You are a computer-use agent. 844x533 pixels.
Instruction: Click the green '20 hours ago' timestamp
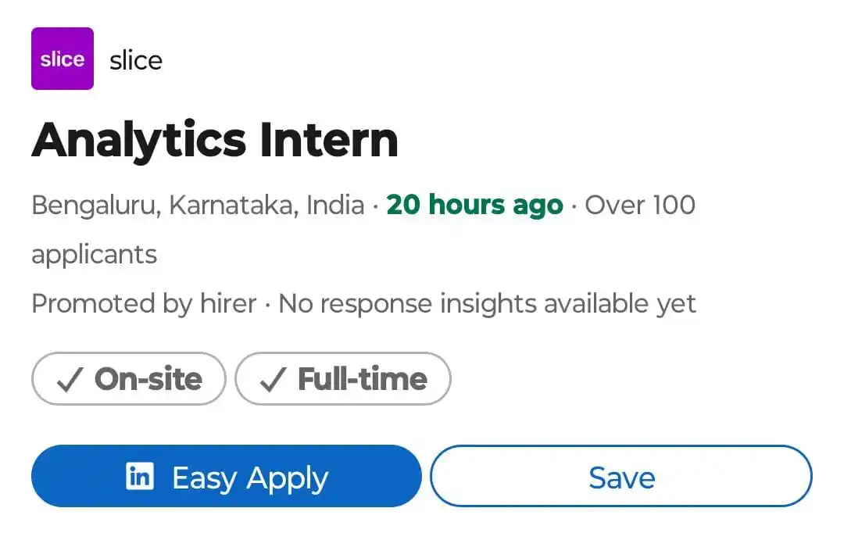click(475, 205)
